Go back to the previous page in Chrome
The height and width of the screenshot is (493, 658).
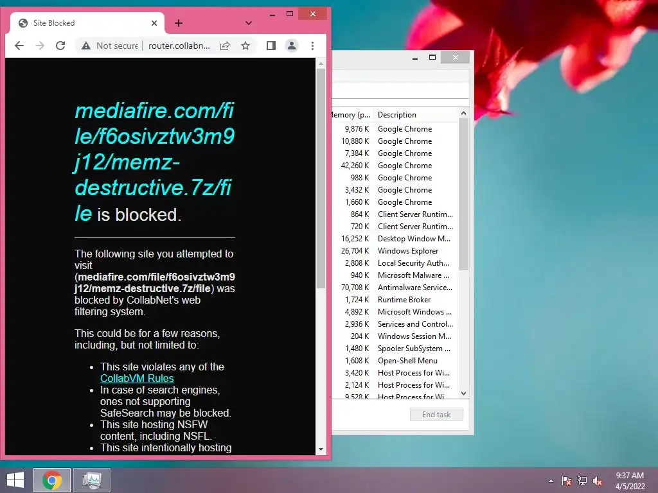[x=19, y=46]
